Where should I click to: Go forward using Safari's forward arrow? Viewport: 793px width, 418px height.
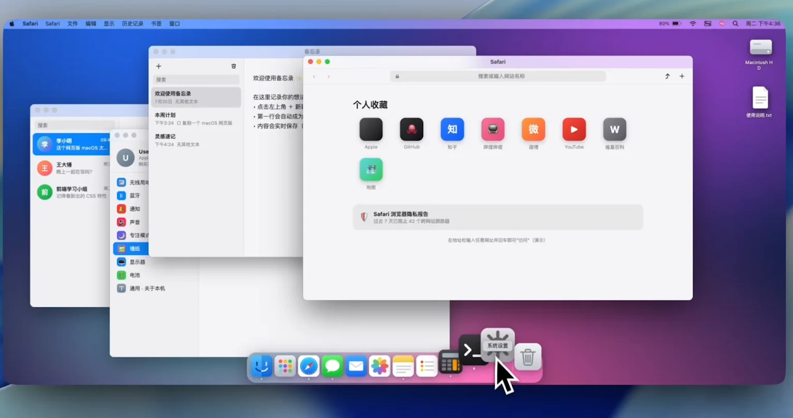[x=329, y=76]
